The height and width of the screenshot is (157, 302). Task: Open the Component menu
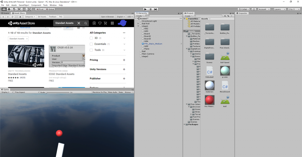tap(36, 5)
